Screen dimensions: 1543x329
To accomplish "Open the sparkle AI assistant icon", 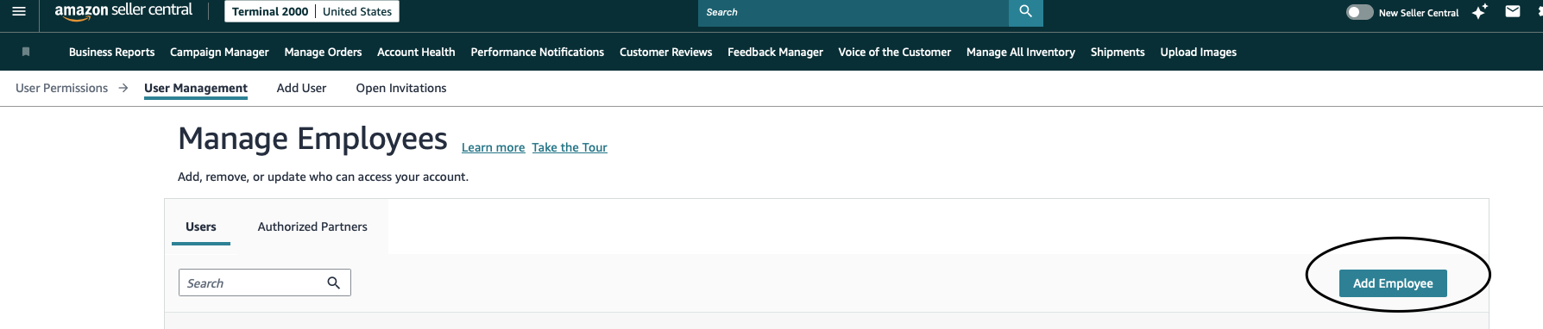I will pyautogui.click(x=1479, y=11).
